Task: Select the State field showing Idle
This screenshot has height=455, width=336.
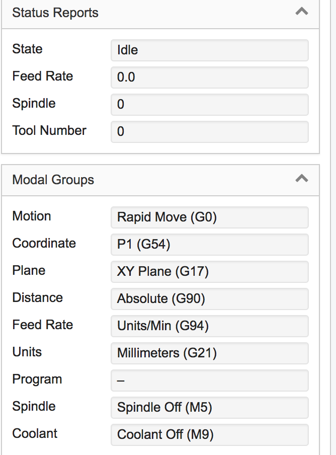Action: (209, 50)
